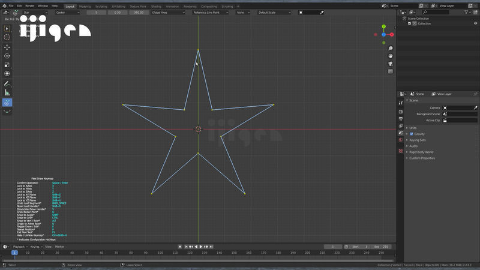
Task: Open the Texture properties tab icon
Action: (x=401, y=151)
